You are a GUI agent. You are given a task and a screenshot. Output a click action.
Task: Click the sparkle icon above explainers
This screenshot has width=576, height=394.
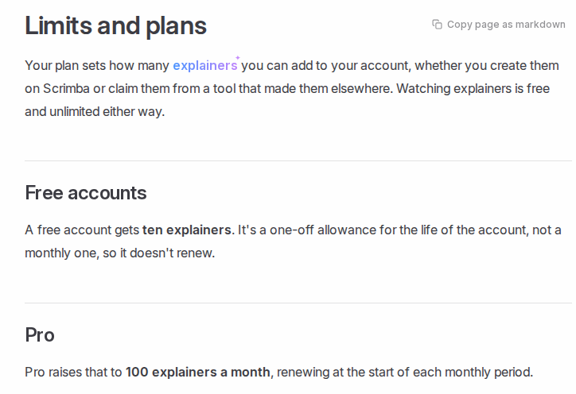(x=238, y=58)
